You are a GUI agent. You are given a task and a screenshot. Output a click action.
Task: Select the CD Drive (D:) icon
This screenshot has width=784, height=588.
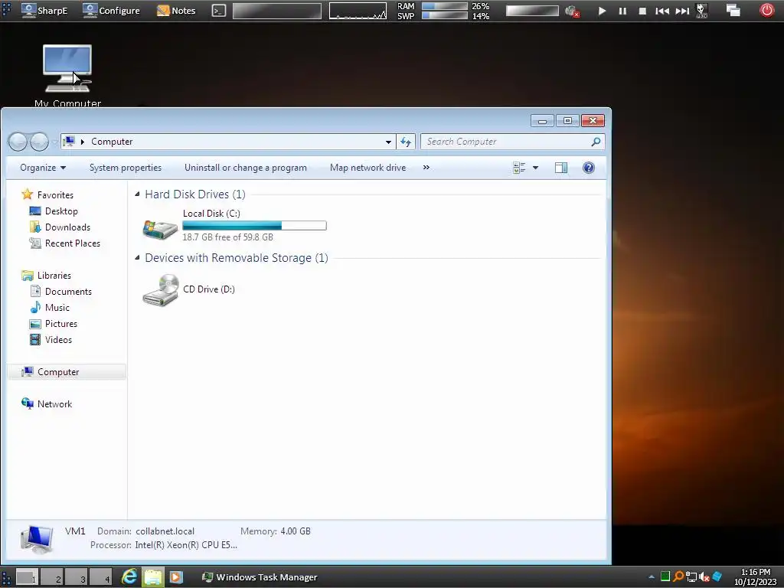tap(160, 290)
